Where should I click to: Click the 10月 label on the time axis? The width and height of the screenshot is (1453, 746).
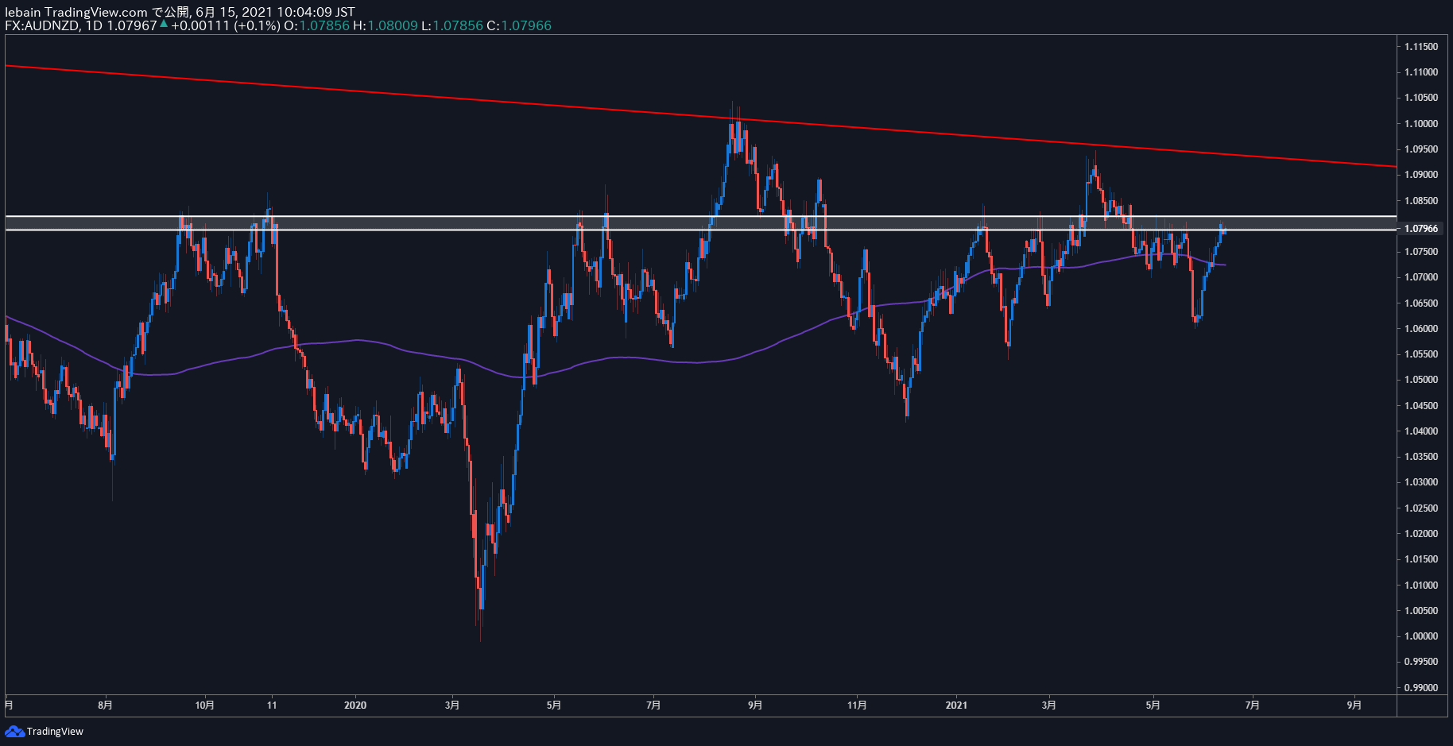tap(204, 705)
